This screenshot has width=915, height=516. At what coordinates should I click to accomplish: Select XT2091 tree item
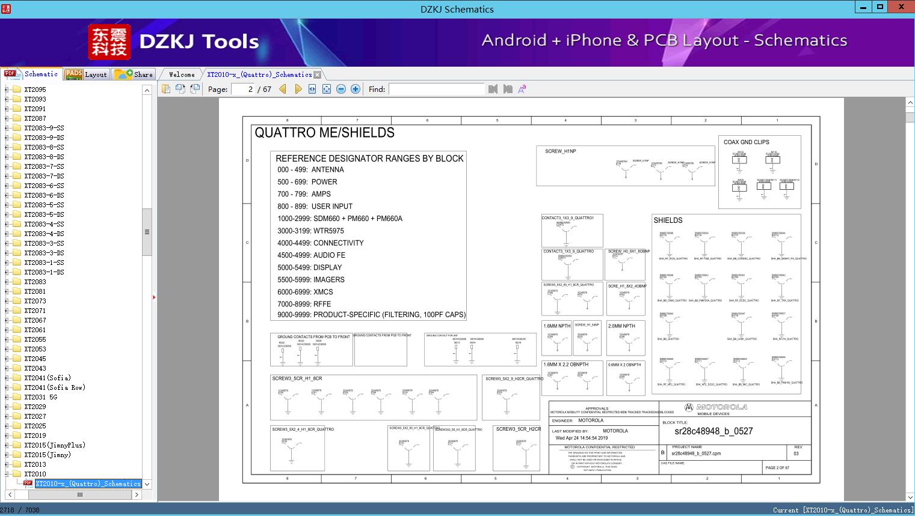(x=35, y=109)
